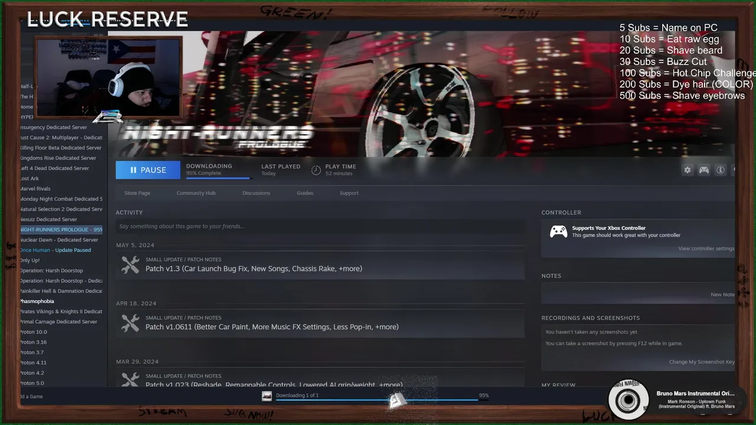Image resolution: width=756 pixels, height=425 pixels.
Task: Open the game info icon
Action: pyautogui.click(x=721, y=170)
